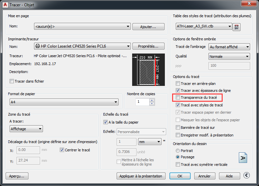
Task: Click the plot style table editor icon
Action: point(236,26)
